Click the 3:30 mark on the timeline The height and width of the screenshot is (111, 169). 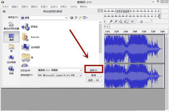(x=153, y=31)
